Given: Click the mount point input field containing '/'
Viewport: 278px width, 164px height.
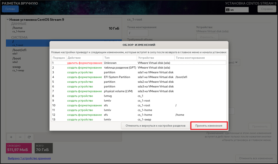Looking at the screenshot, I should coord(138,33).
